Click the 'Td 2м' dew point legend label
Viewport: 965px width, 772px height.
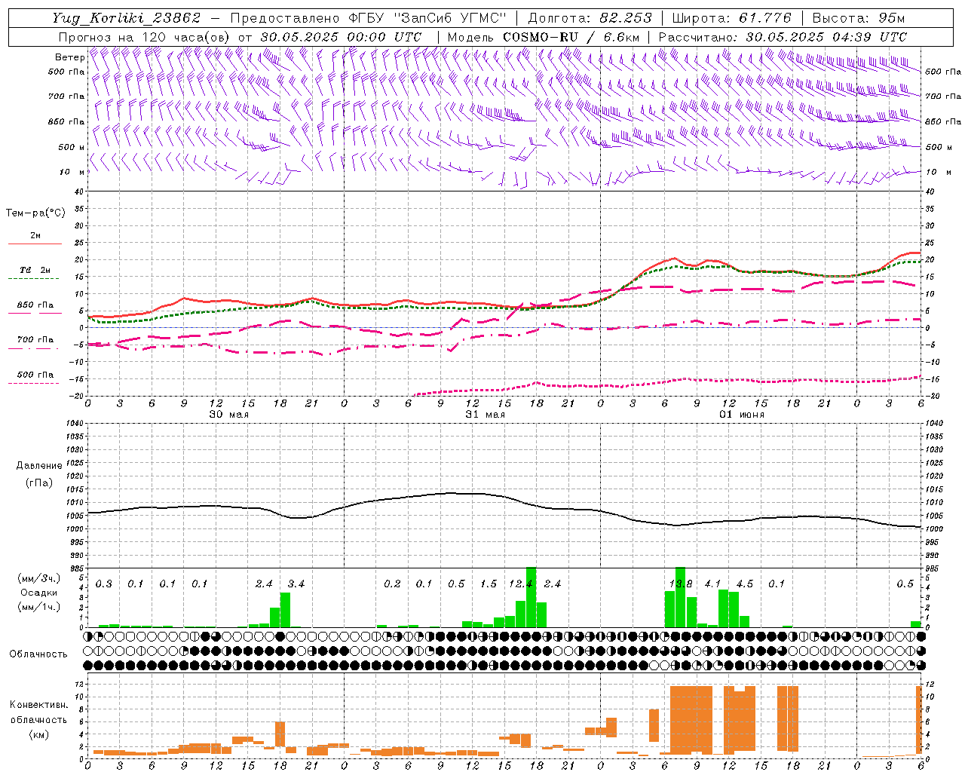35,270
